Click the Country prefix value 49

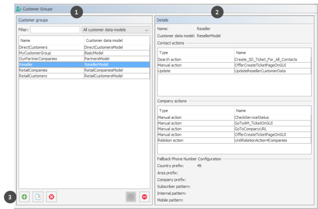click(199, 166)
